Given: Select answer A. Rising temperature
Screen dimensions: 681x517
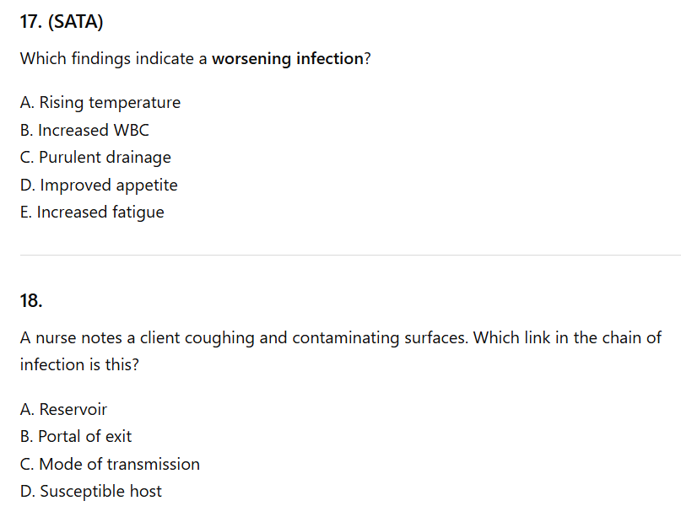Looking at the screenshot, I should click(x=100, y=103).
